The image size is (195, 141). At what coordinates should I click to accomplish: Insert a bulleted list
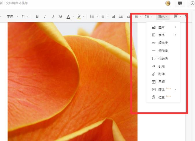102,16
